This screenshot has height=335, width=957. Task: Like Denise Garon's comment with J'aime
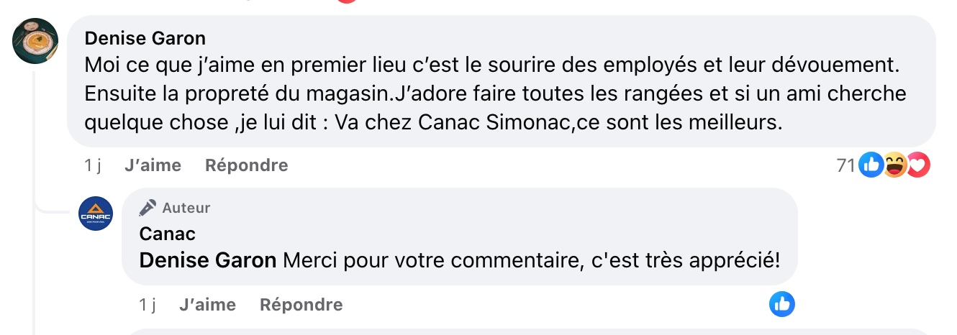point(153,165)
